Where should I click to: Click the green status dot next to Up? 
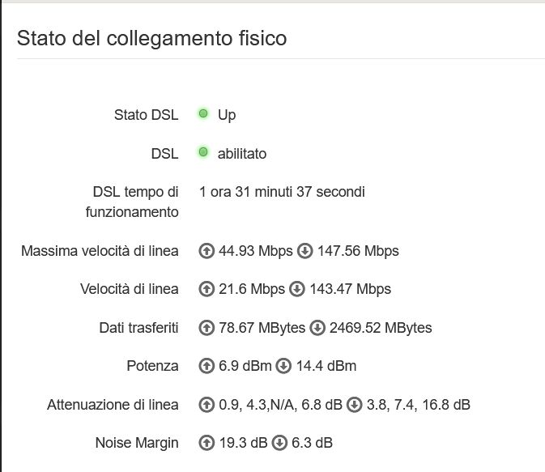203,114
